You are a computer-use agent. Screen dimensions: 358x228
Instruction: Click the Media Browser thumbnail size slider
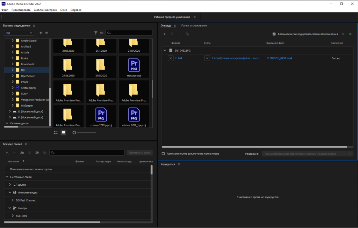(84, 132)
